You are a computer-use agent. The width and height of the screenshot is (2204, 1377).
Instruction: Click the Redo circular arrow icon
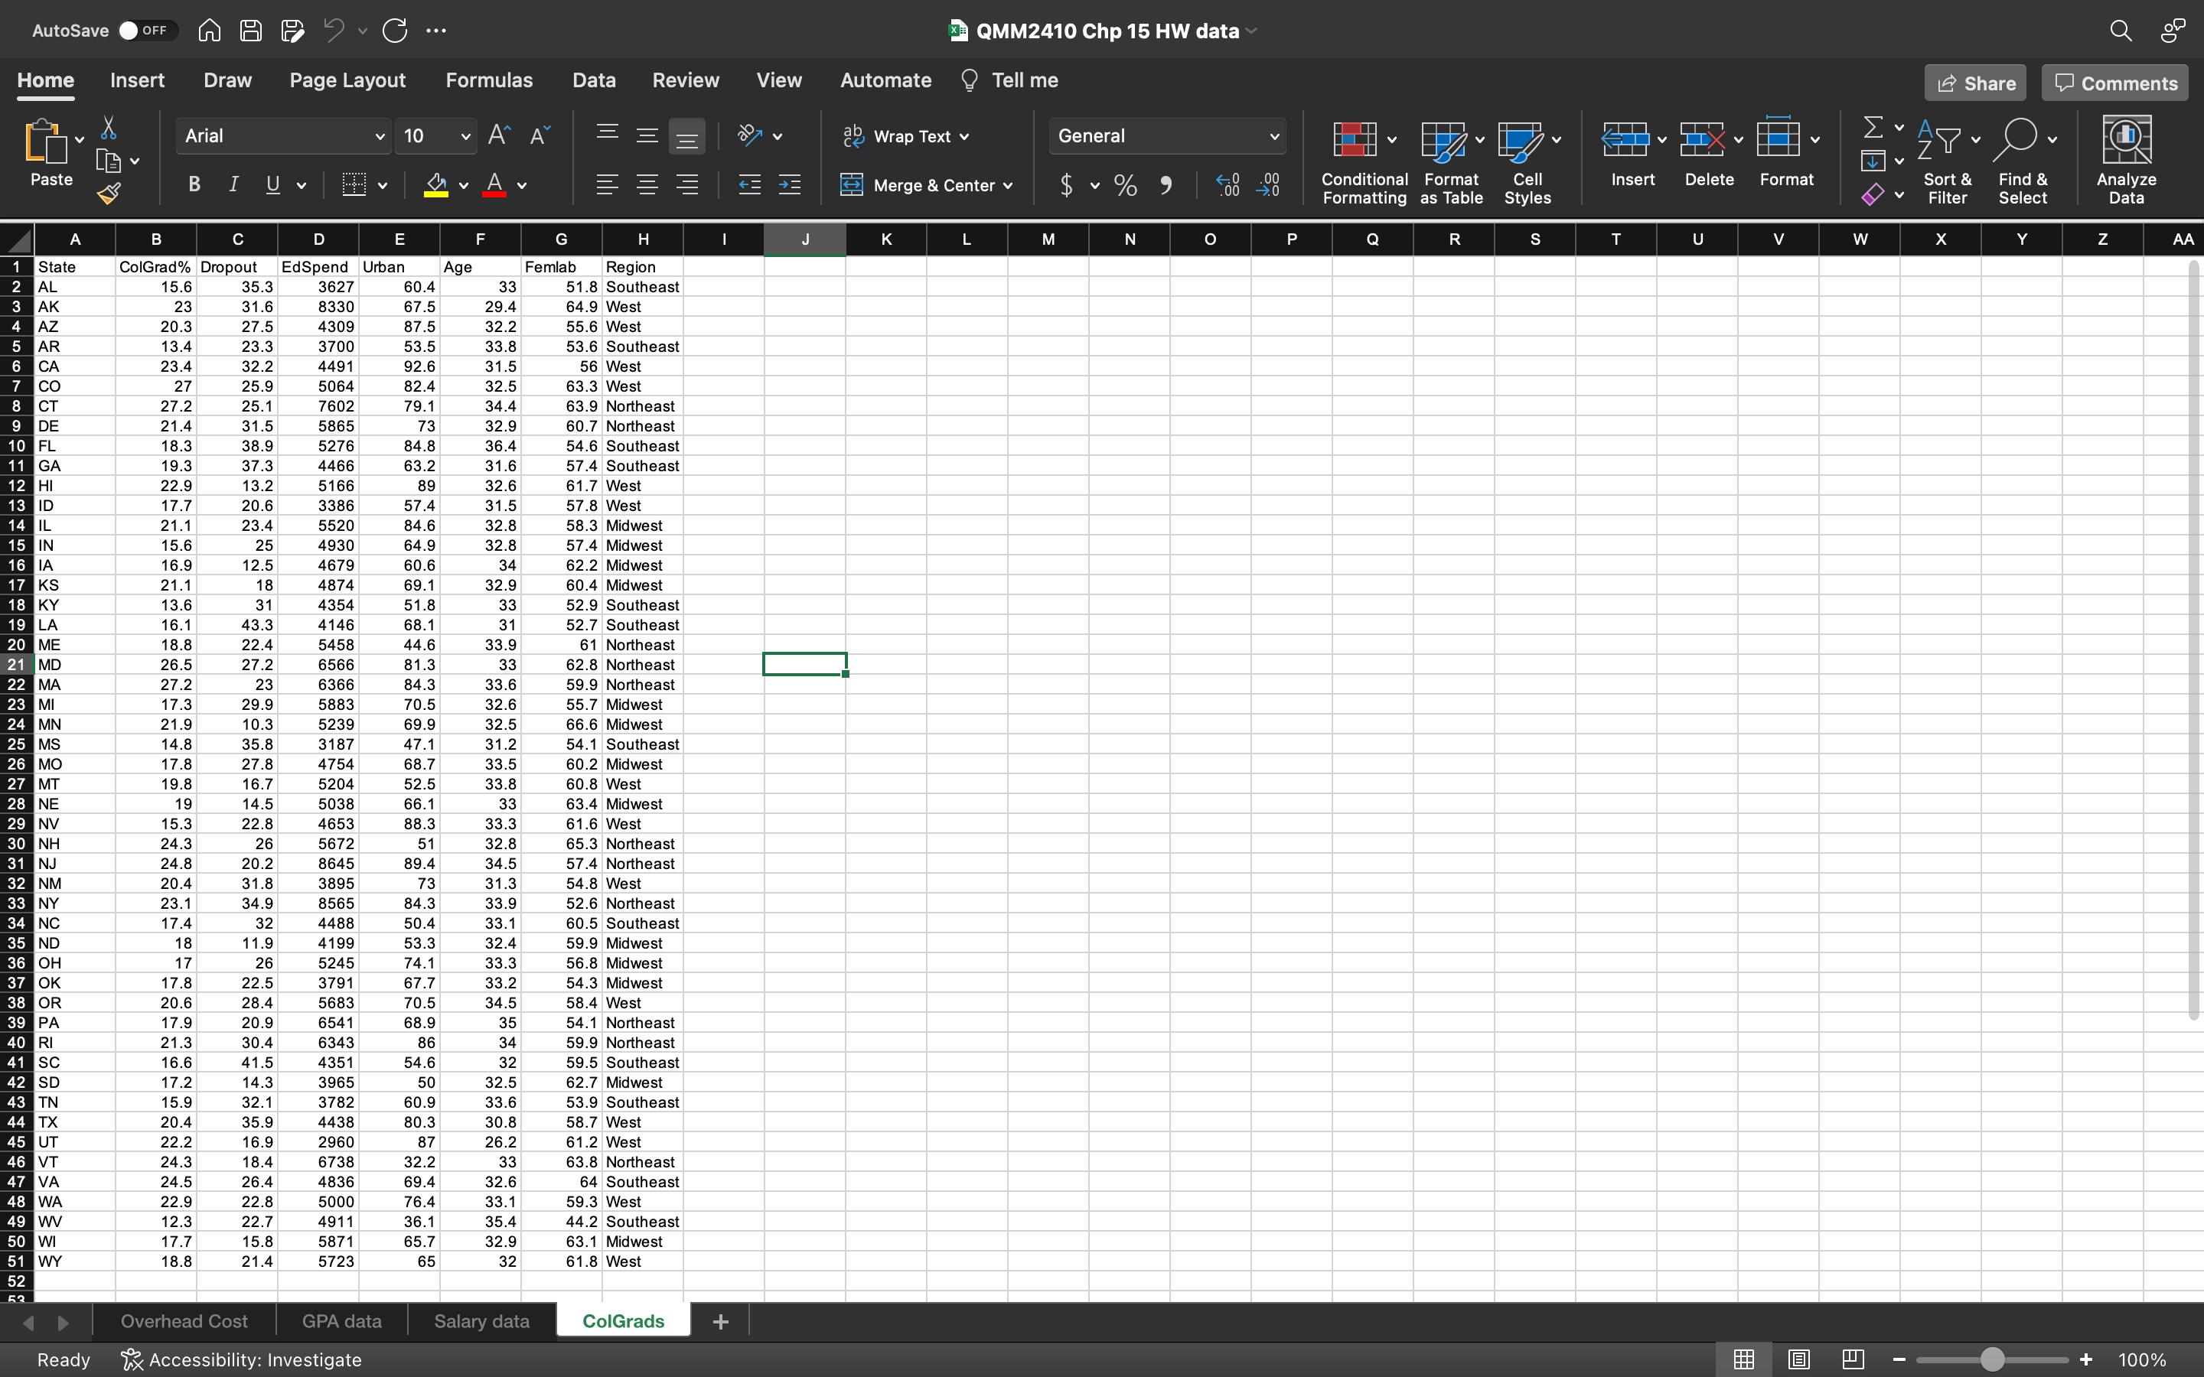394,30
